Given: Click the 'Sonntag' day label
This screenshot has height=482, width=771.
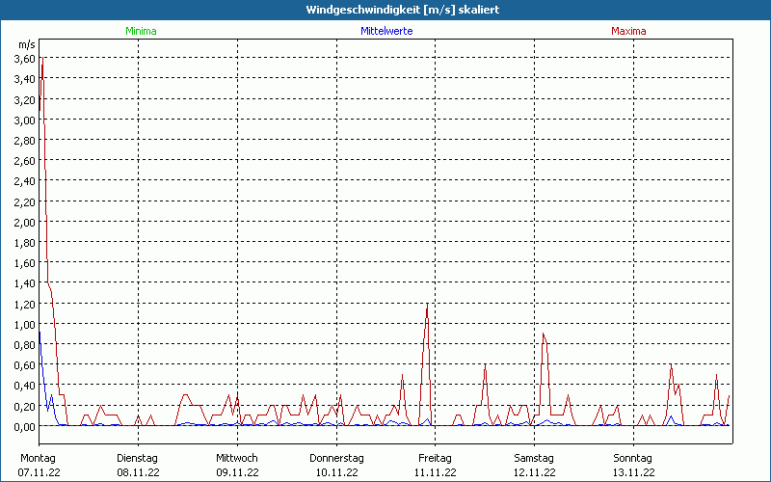Looking at the screenshot, I should tap(633, 459).
